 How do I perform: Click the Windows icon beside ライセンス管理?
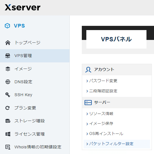click(x=8, y=134)
